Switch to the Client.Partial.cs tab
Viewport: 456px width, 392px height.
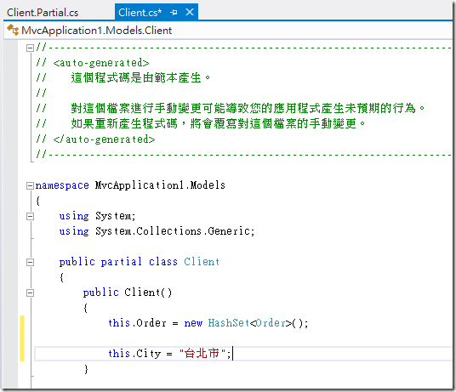point(43,13)
